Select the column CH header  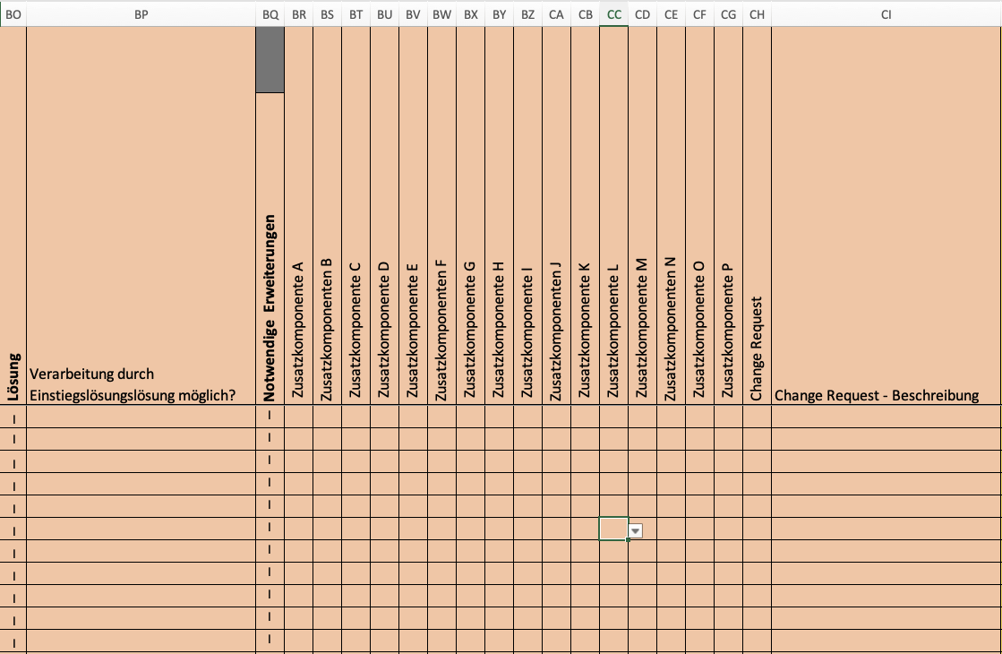(x=757, y=14)
